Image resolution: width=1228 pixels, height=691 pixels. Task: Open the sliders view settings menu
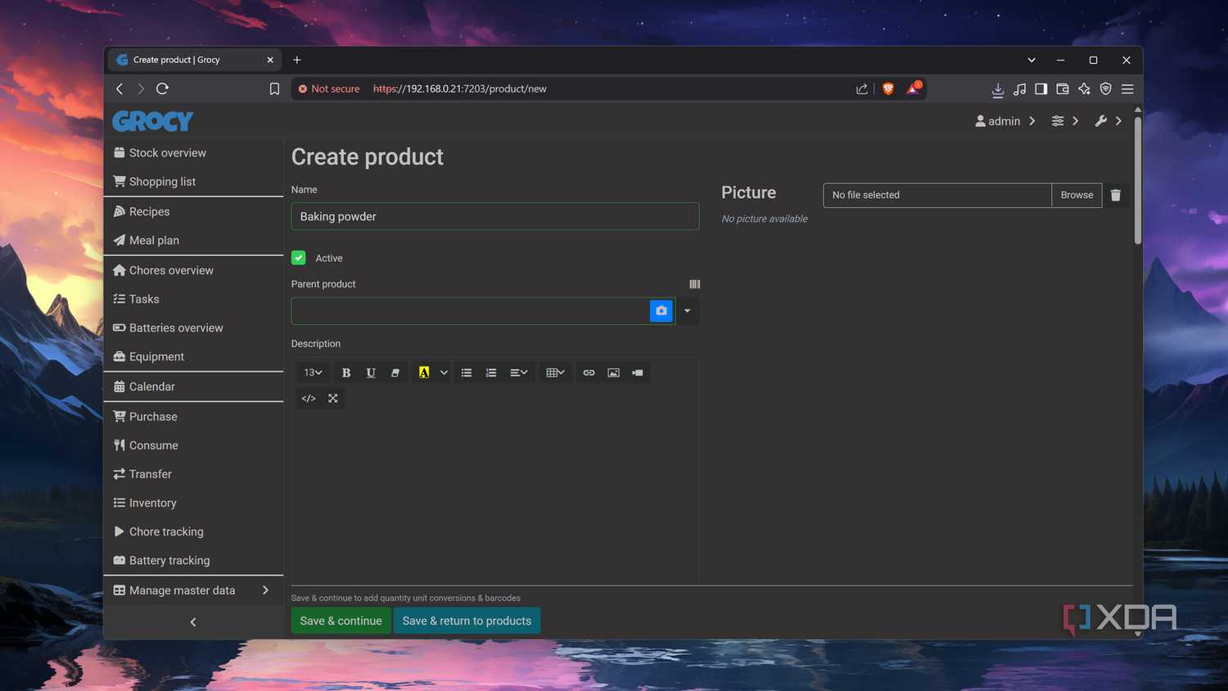tap(1065, 121)
